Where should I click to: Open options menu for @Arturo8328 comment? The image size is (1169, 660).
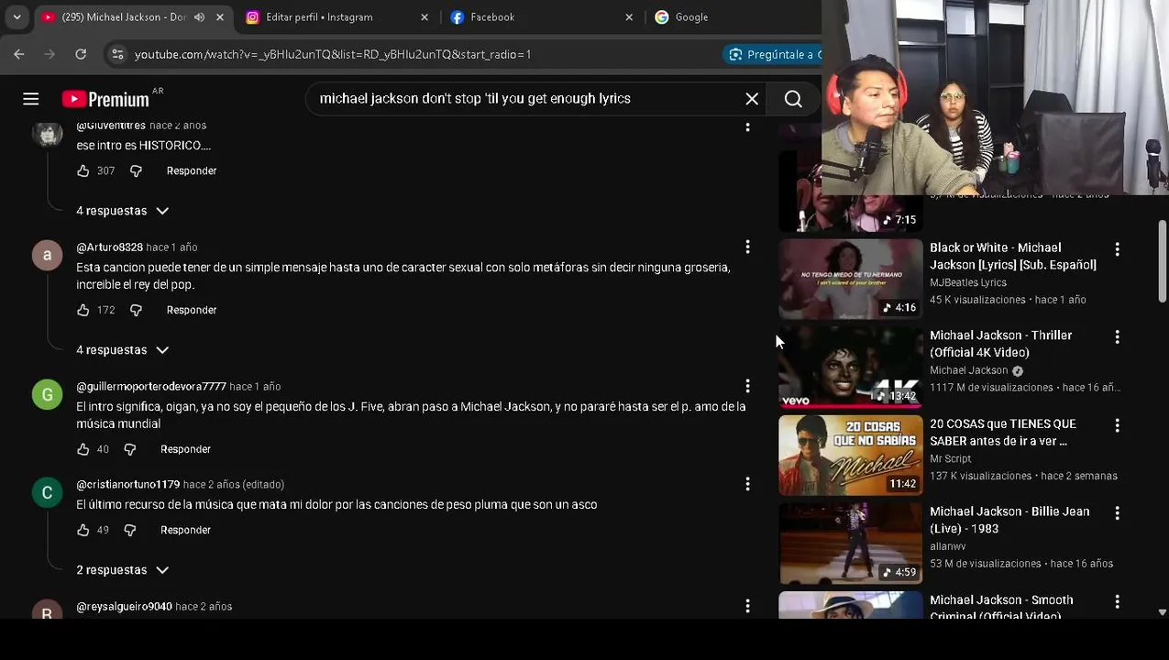click(747, 247)
